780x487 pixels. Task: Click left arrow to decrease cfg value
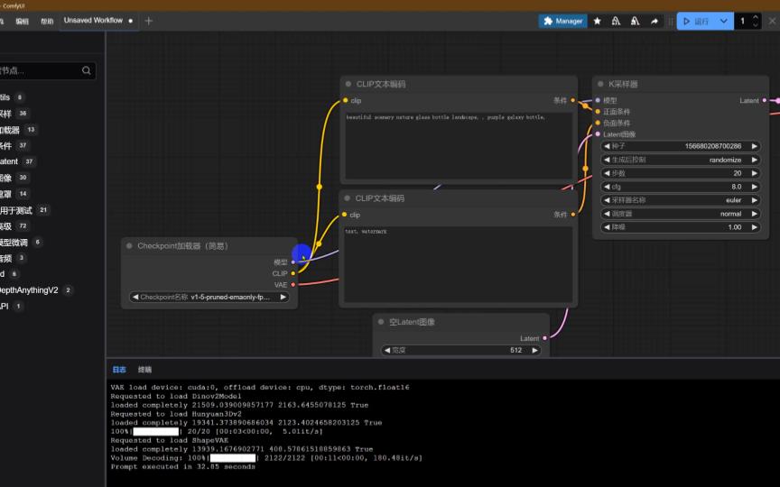coord(607,187)
